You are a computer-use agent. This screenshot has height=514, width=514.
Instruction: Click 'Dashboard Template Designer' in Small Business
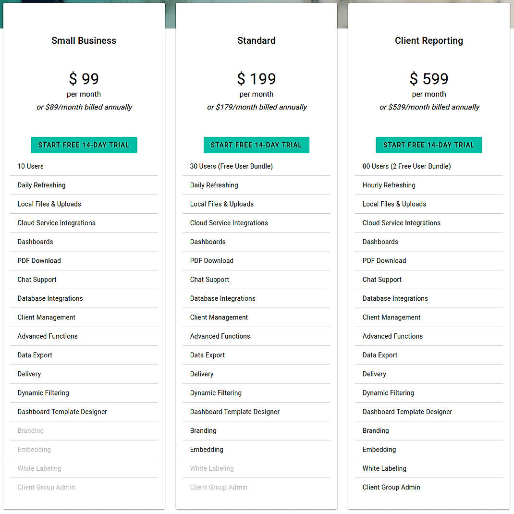click(62, 412)
